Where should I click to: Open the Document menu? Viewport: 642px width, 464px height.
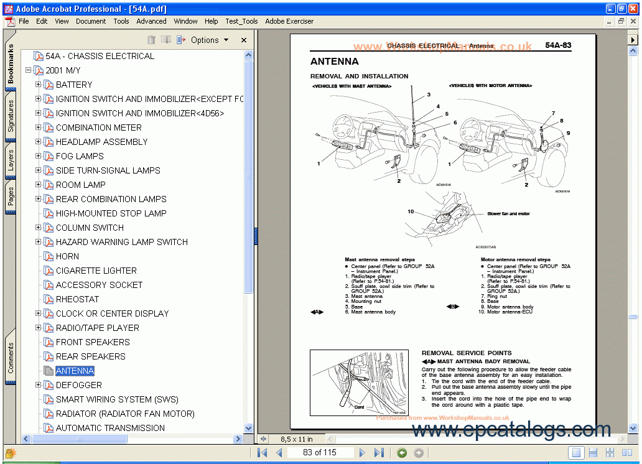point(91,21)
